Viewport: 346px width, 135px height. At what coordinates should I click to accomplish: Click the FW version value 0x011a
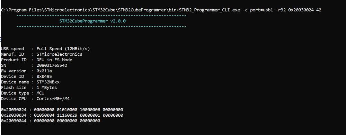point(44,71)
